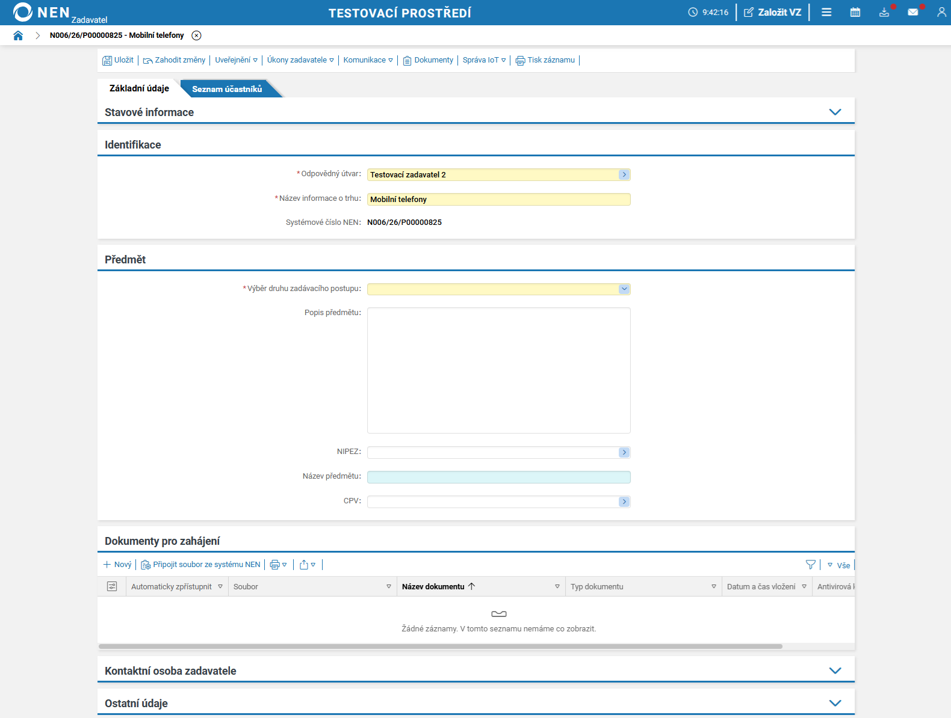Select the Základní údaje tab
The image size is (951, 718).
tap(139, 88)
